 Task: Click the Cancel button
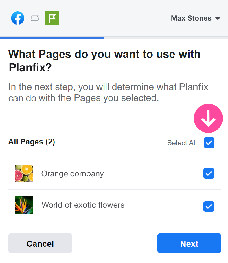40,243
